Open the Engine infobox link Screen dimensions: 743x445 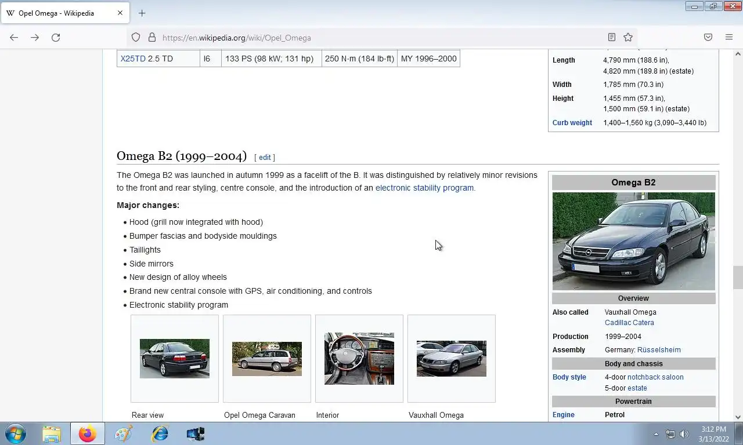coord(564,415)
